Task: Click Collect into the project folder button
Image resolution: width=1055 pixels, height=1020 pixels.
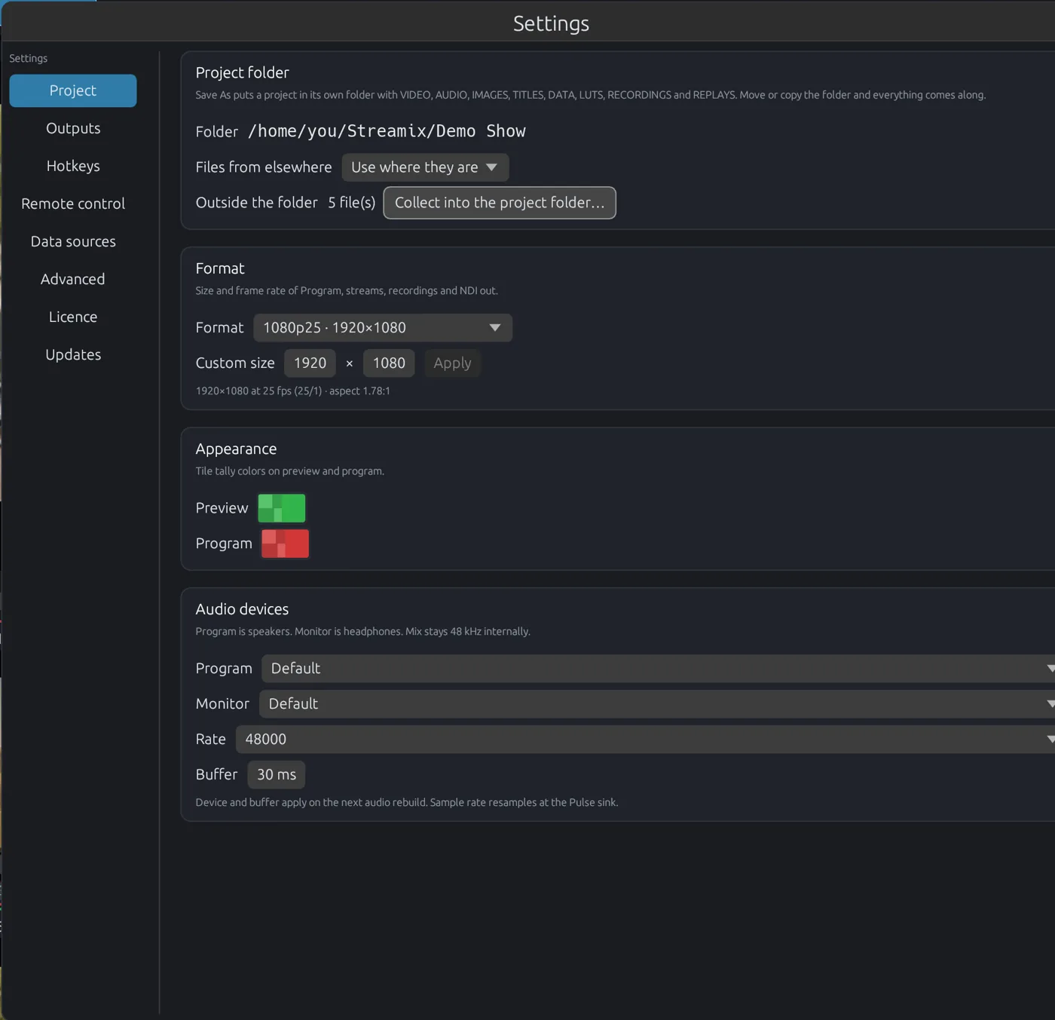Action: pos(500,203)
